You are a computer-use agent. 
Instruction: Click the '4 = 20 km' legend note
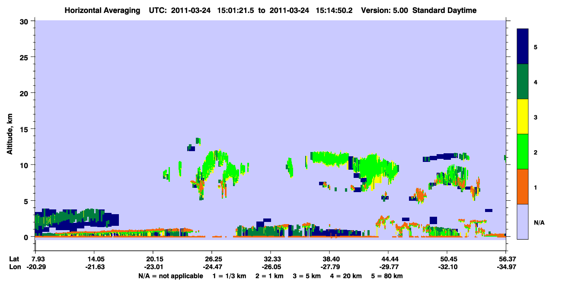click(x=347, y=276)
